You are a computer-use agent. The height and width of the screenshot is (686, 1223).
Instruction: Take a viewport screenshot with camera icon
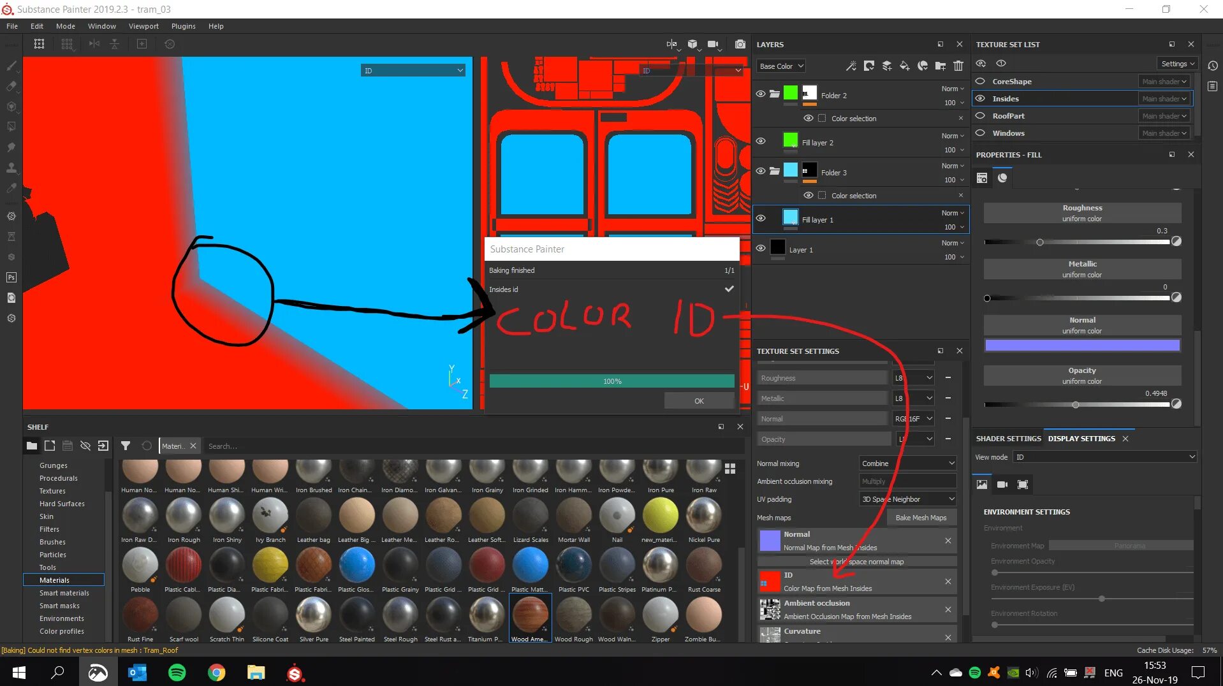point(740,44)
